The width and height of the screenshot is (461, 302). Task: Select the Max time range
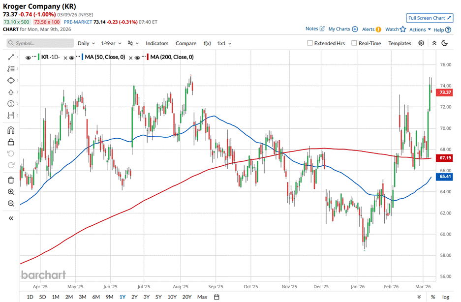202,297
